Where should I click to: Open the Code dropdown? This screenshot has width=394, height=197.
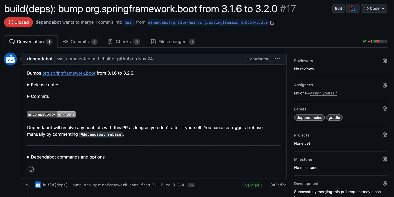[x=374, y=8]
